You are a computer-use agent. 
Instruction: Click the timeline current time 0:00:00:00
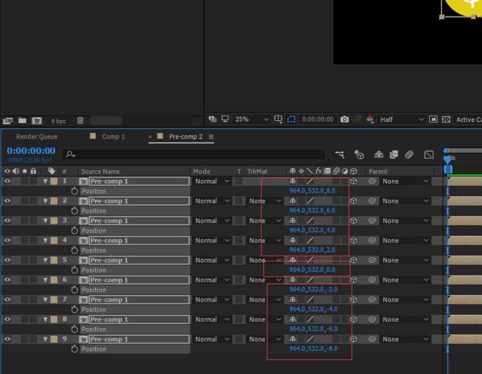pos(31,151)
